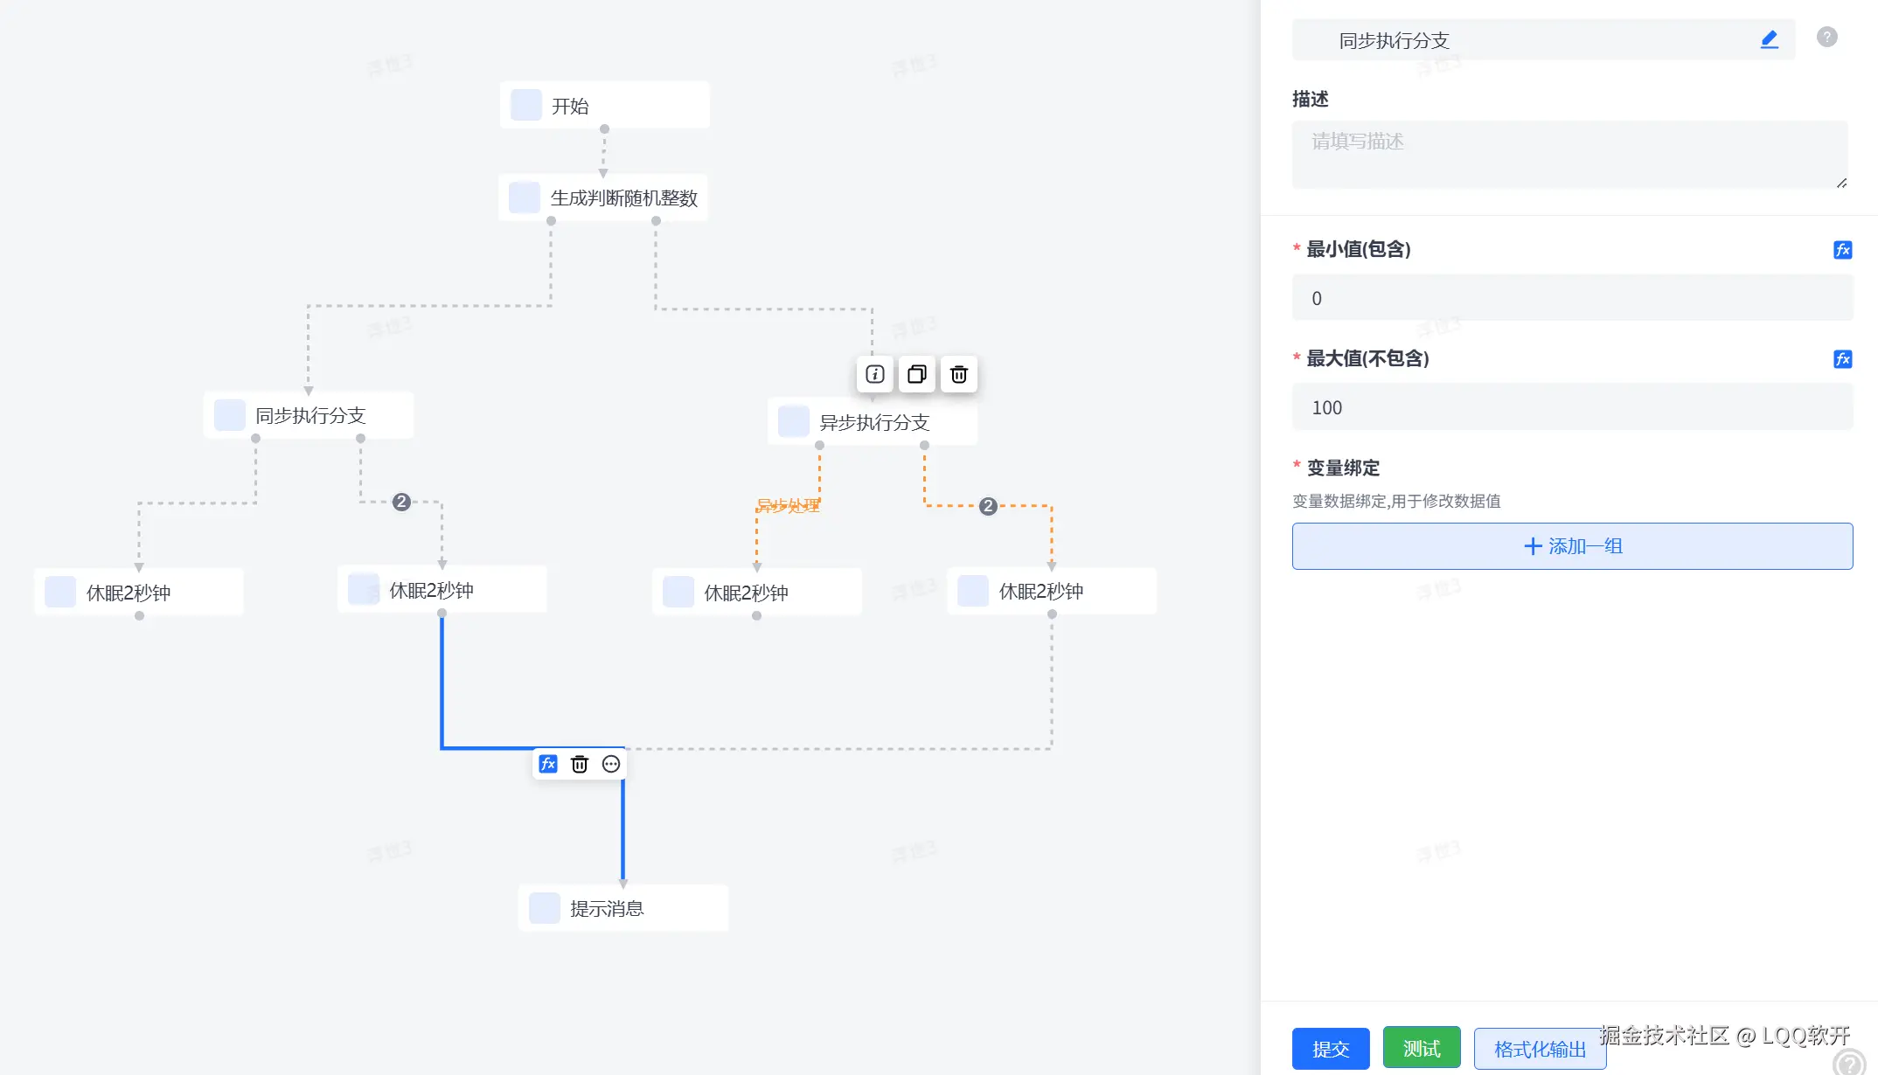Click the 描述 text area to add description
Screen dimensions: 1878x1075
tap(1569, 155)
